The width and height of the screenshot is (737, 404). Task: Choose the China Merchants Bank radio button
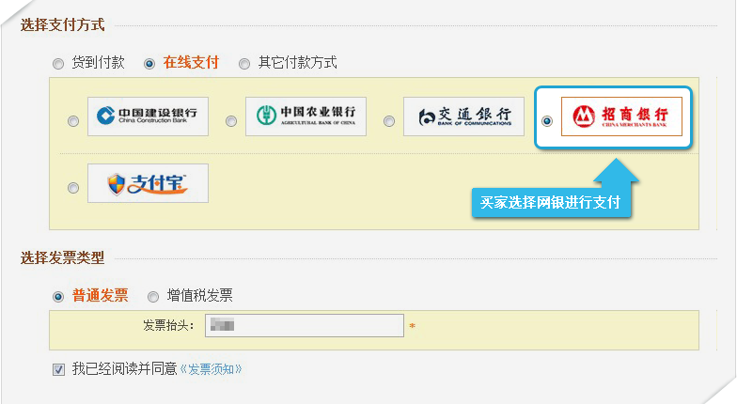point(547,121)
